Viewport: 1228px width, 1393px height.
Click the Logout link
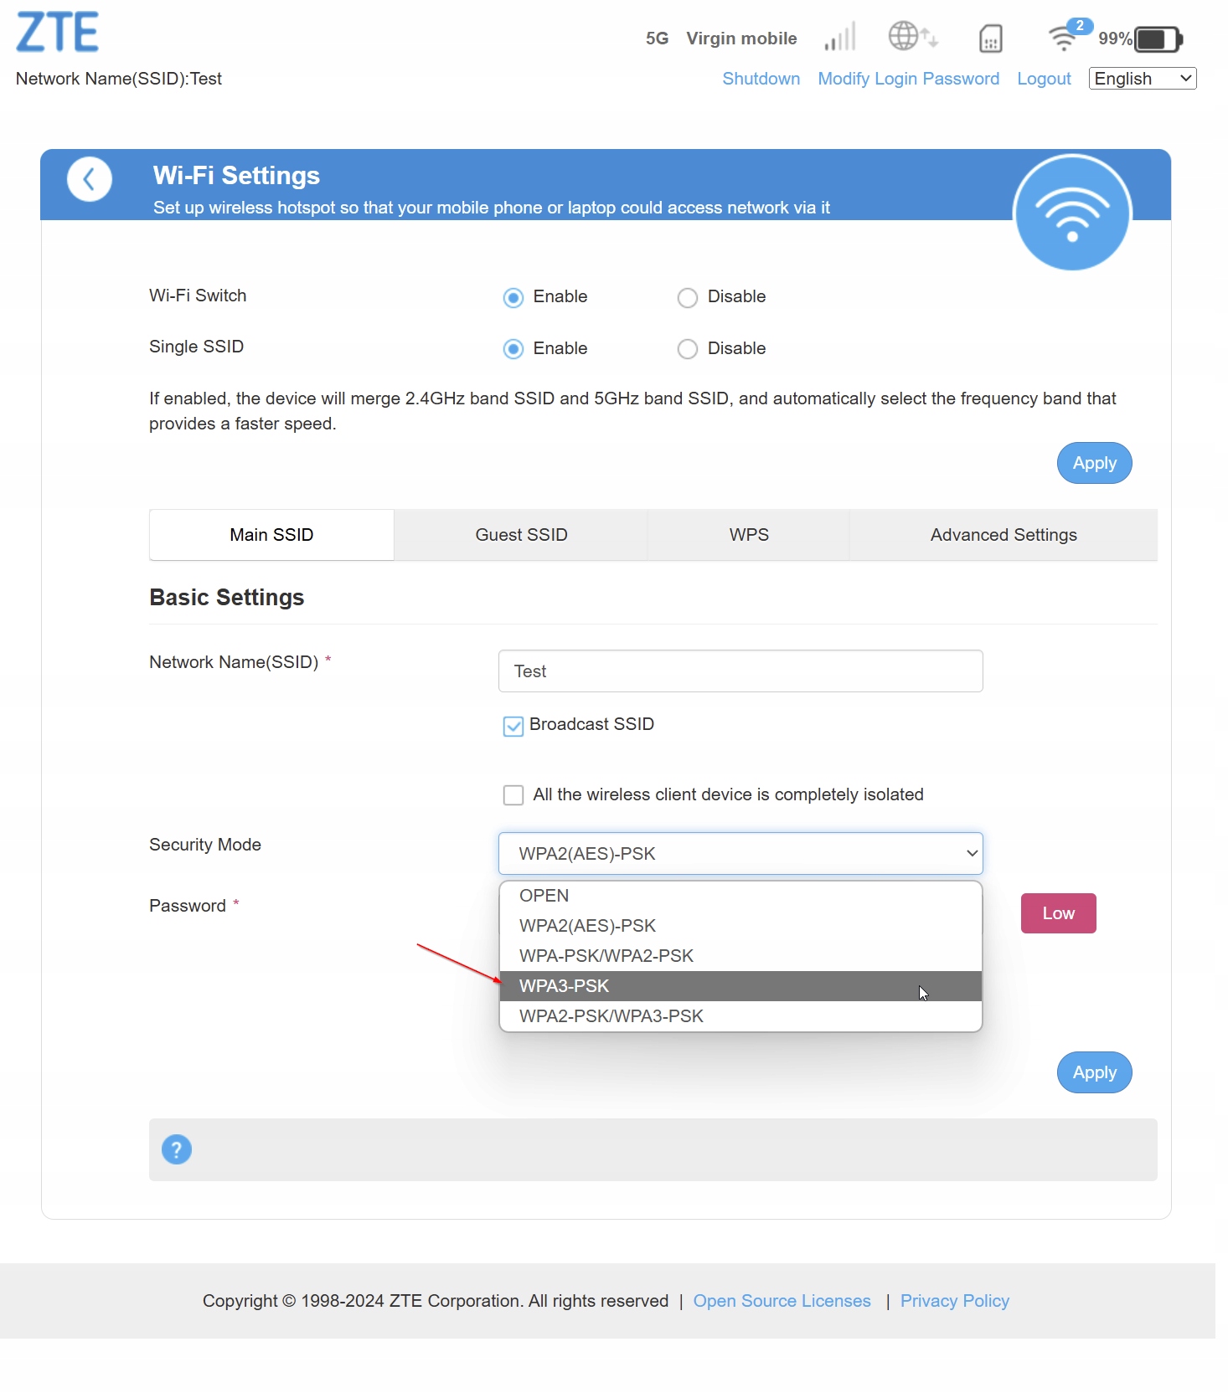pyautogui.click(x=1044, y=79)
